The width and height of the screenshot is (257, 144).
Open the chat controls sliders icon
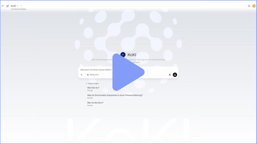pos(249,6)
